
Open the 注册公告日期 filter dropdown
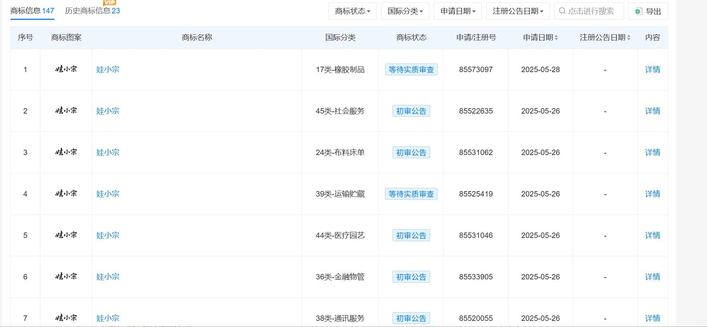tap(518, 11)
